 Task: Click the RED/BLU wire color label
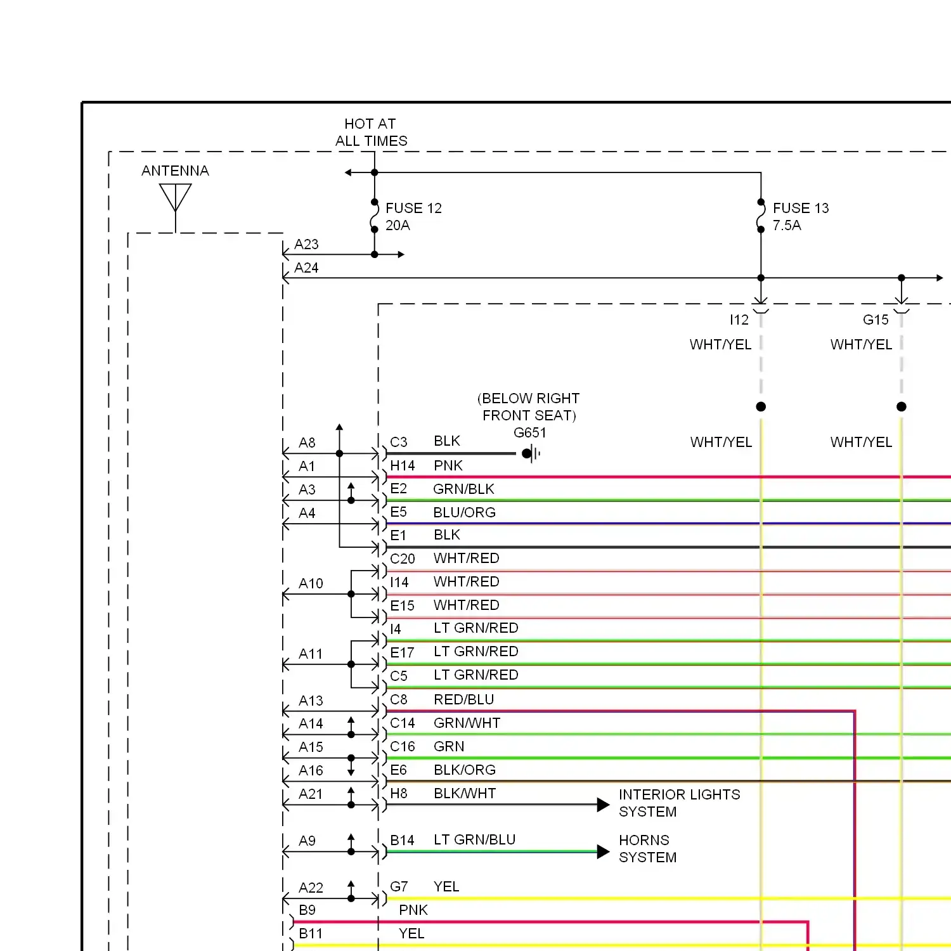click(x=464, y=699)
